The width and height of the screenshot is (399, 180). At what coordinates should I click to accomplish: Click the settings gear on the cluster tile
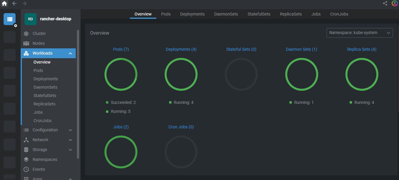pos(15,26)
